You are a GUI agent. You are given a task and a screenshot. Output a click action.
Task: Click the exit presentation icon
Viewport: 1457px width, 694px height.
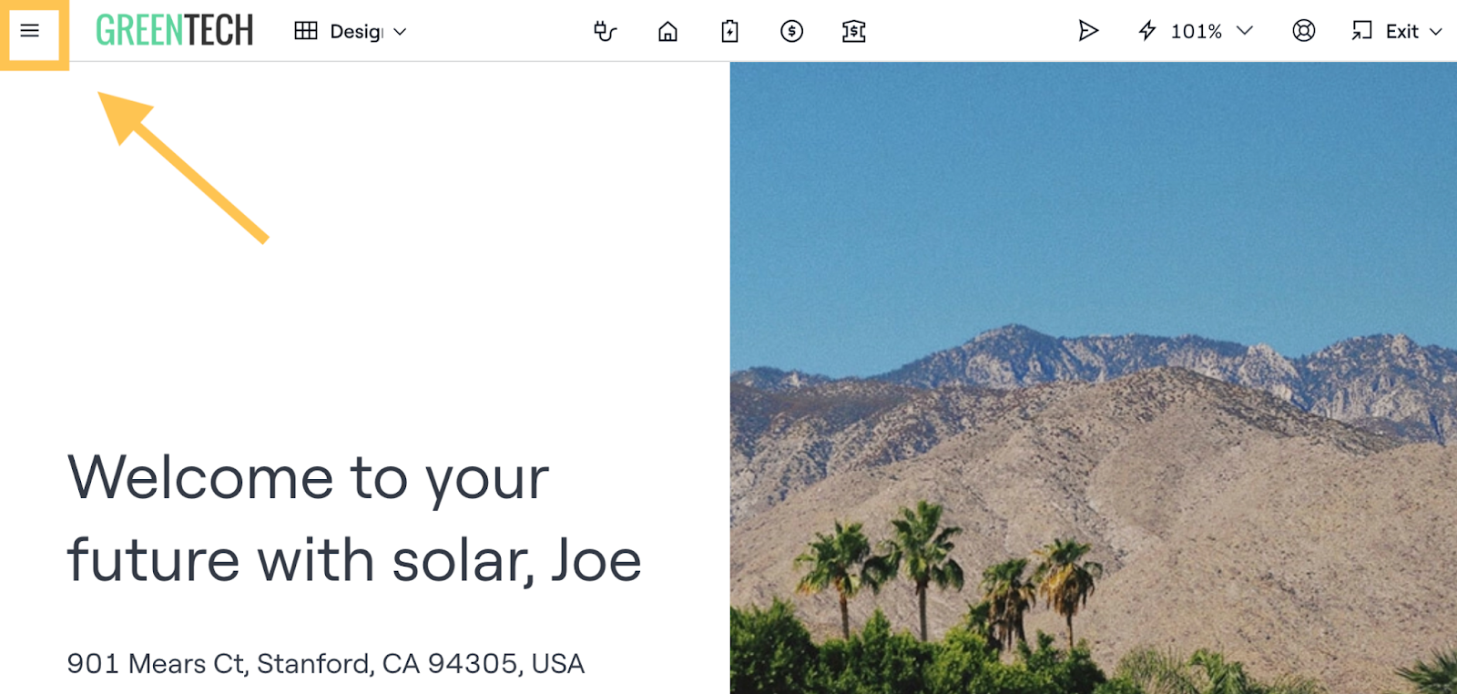(x=1361, y=32)
